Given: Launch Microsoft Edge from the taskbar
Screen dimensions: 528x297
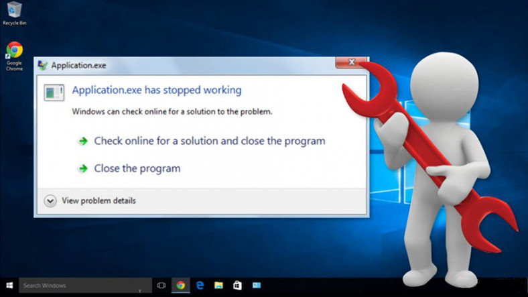Looking at the screenshot, I should coord(200,286).
